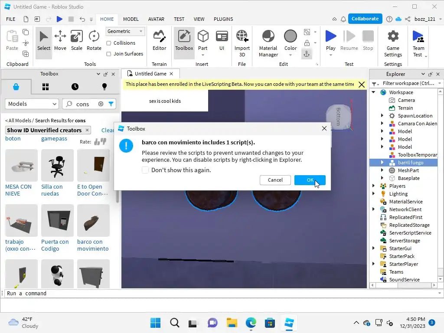444x333 pixels.
Task: Click the Filter workspace field
Action: coord(409,83)
